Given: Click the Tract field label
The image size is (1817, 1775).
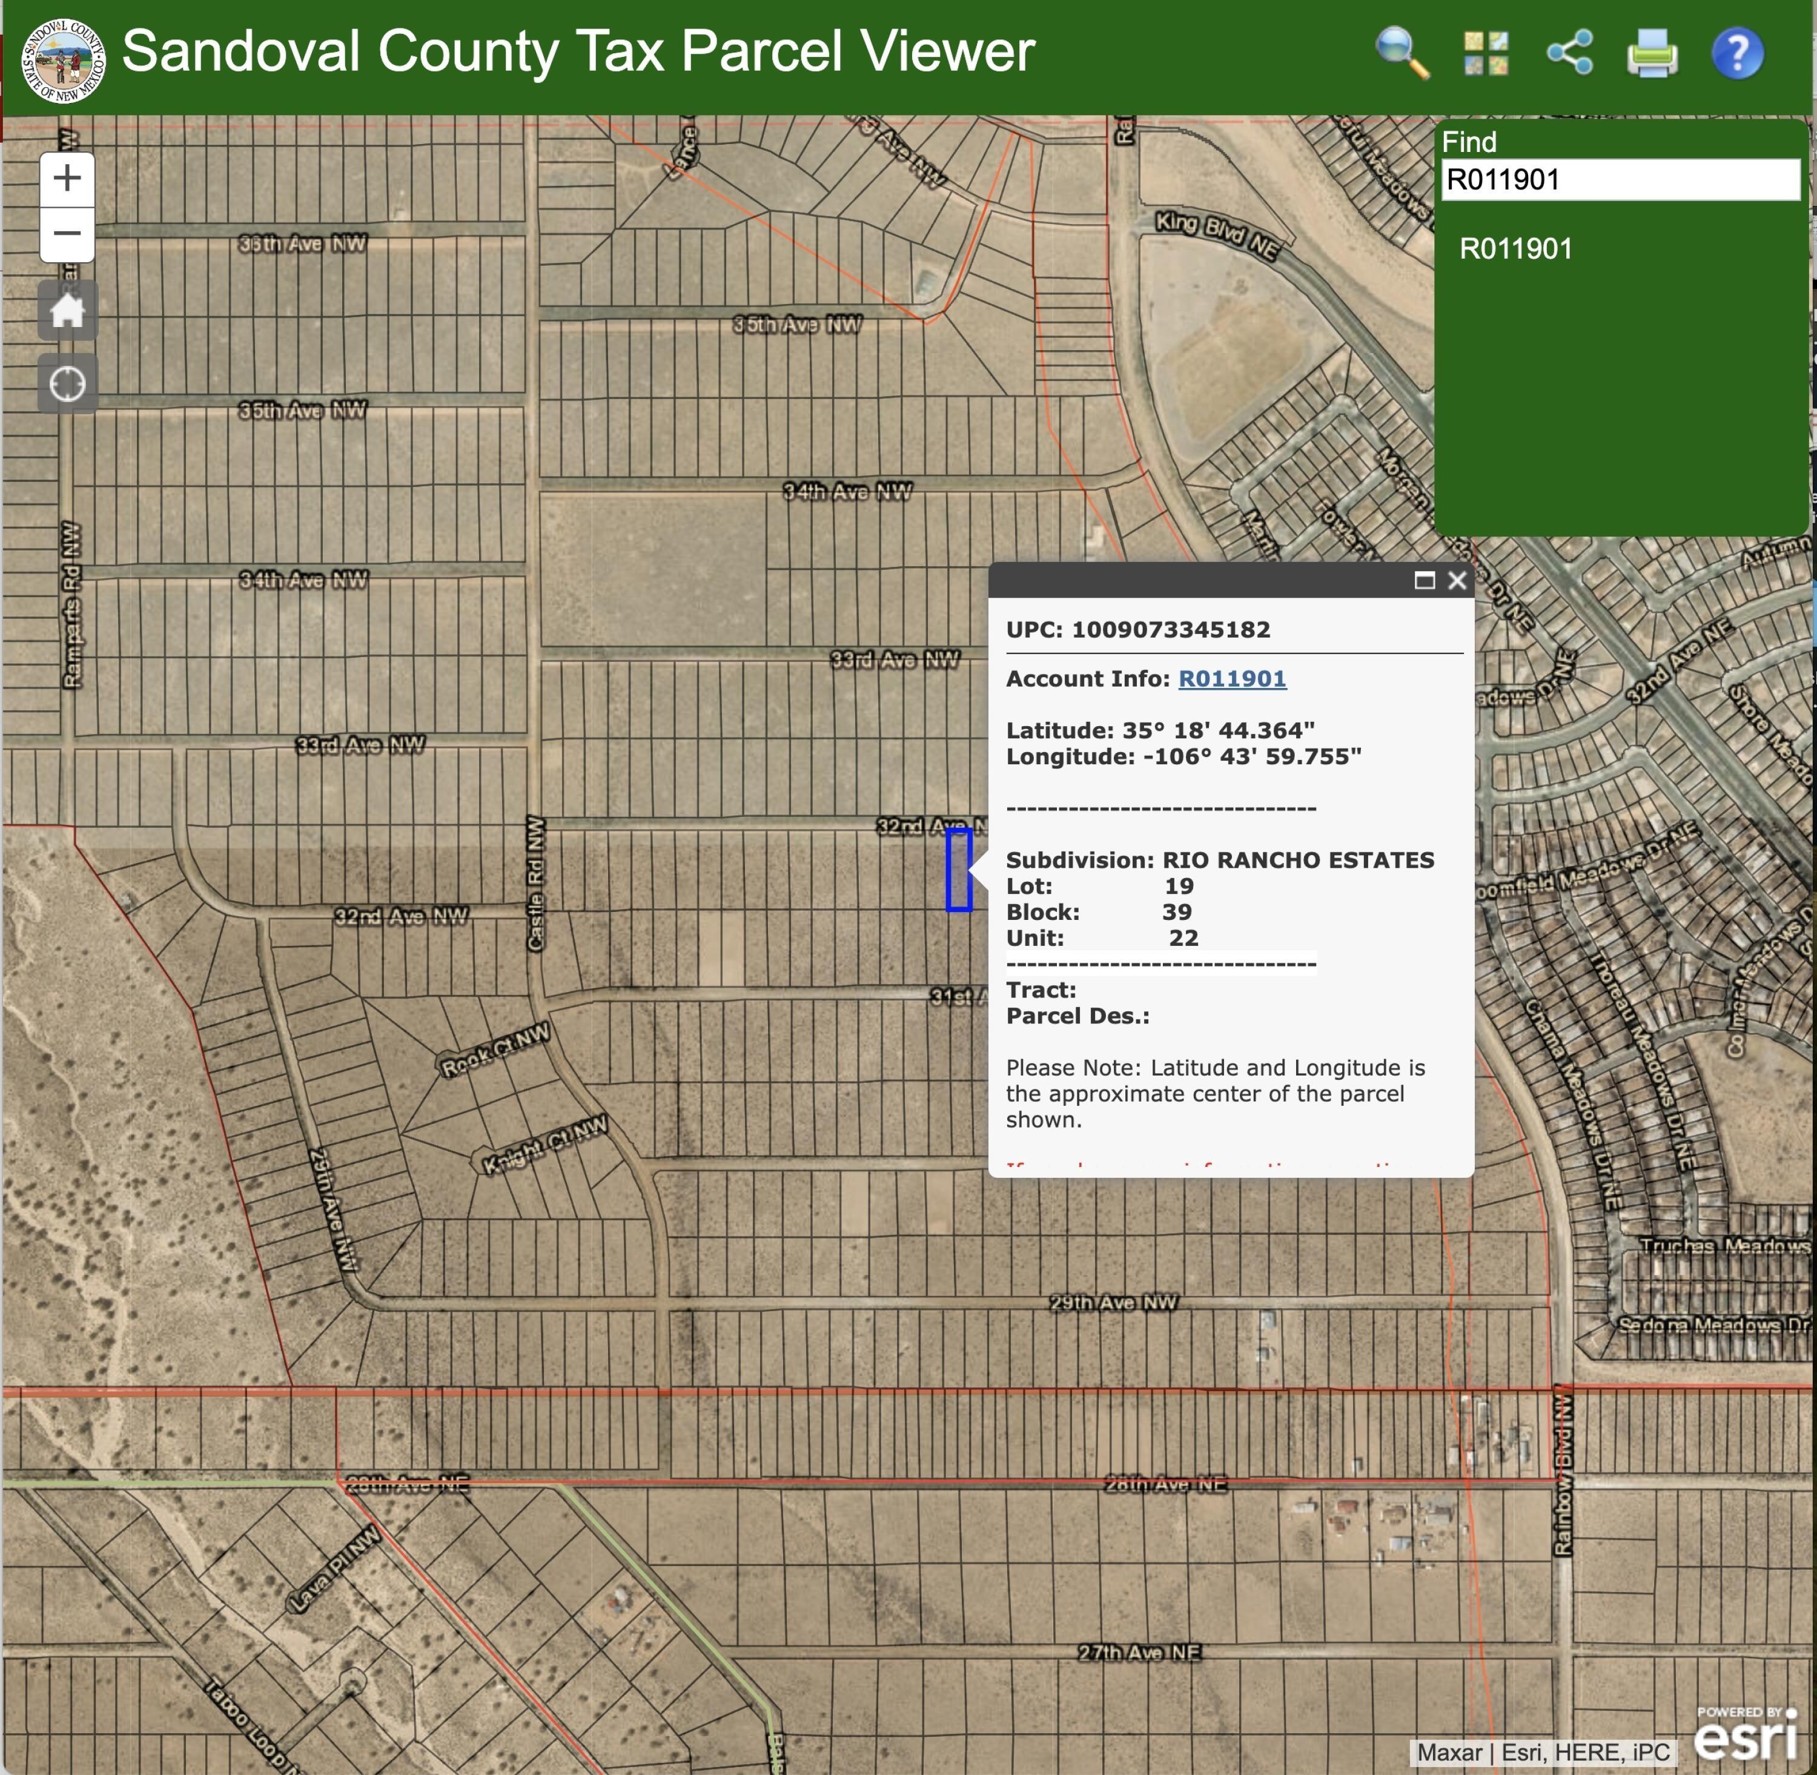Looking at the screenshot, I should pyautogui.click(x=1041, y=990).
